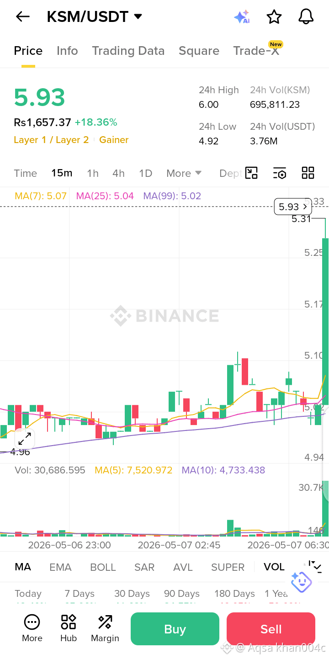The image size is (329, 659).
Task: Tap the 24h Vol(USDT) 3.76M value
Action: pyautogui.click(x=264, y=141)
